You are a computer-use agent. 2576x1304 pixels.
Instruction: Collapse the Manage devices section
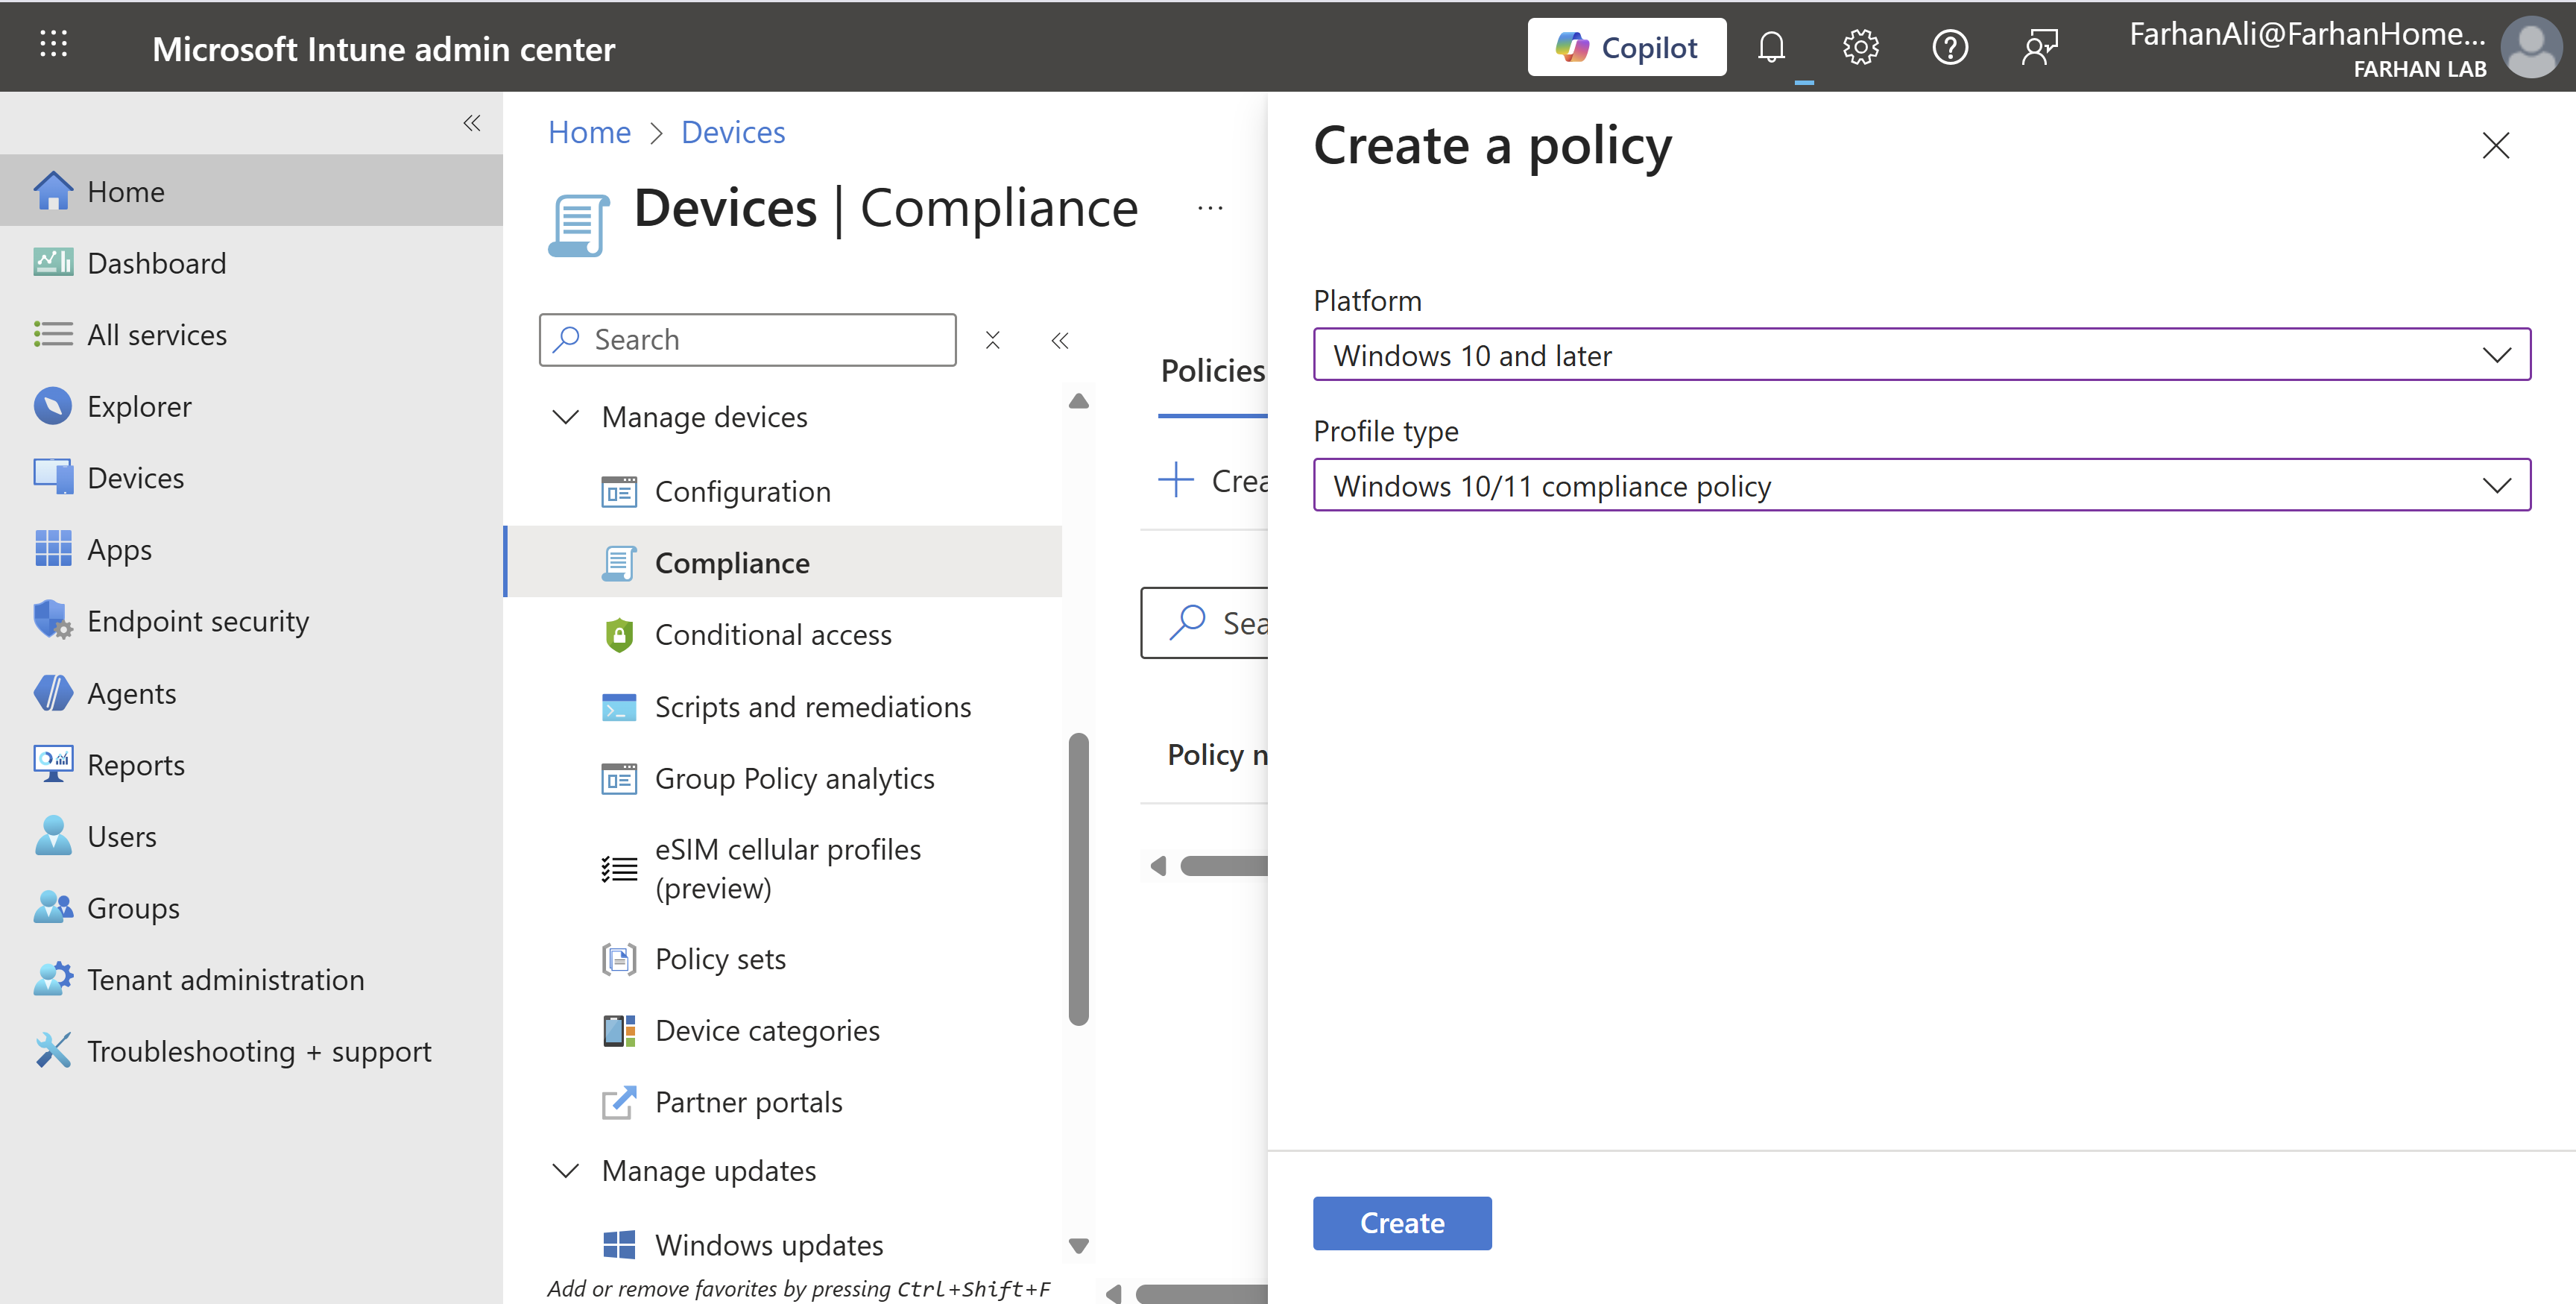click(566, 417)
